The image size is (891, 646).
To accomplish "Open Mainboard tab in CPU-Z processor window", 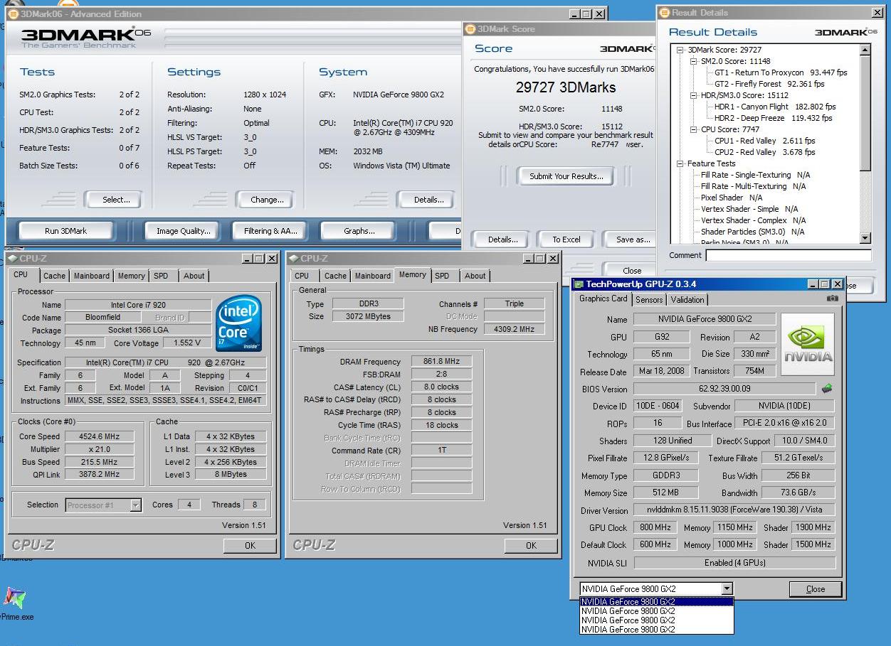I will (92, 276).
